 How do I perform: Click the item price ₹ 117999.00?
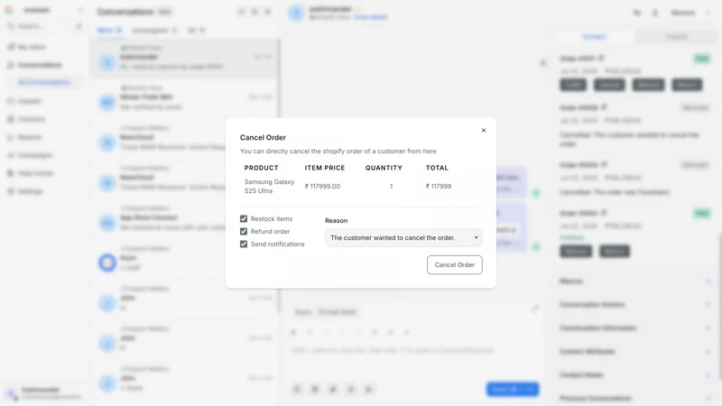[x=322, y=187]
